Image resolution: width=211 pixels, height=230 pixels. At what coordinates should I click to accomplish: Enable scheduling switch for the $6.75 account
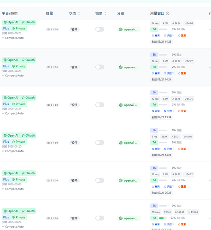point(100,105)
